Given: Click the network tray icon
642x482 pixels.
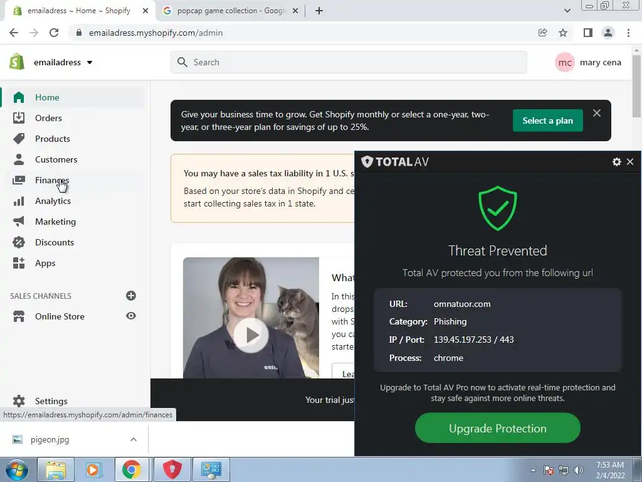Looking at the screenshot, I should coord(564,470).
